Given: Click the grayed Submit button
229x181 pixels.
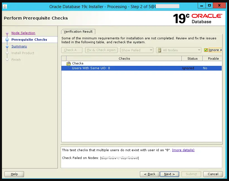Looking at the screenshot, I should click(x=191, y=174).
